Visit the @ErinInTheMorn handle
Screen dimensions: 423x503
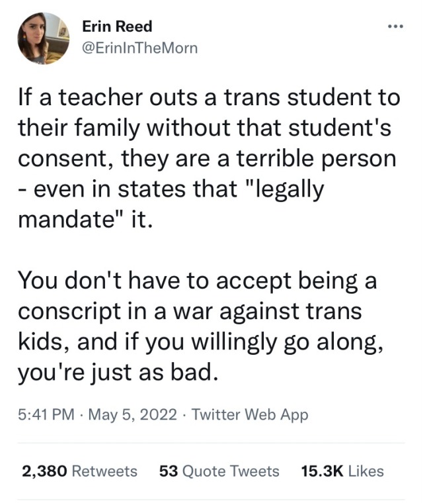(139, 48)
